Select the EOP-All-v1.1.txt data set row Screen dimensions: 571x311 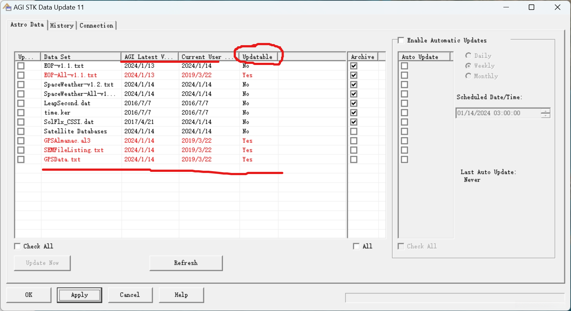70,75
